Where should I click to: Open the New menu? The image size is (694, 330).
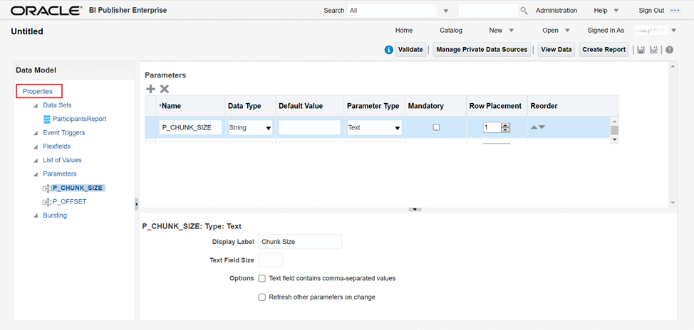pyautogui.click(x=501, y=31)
